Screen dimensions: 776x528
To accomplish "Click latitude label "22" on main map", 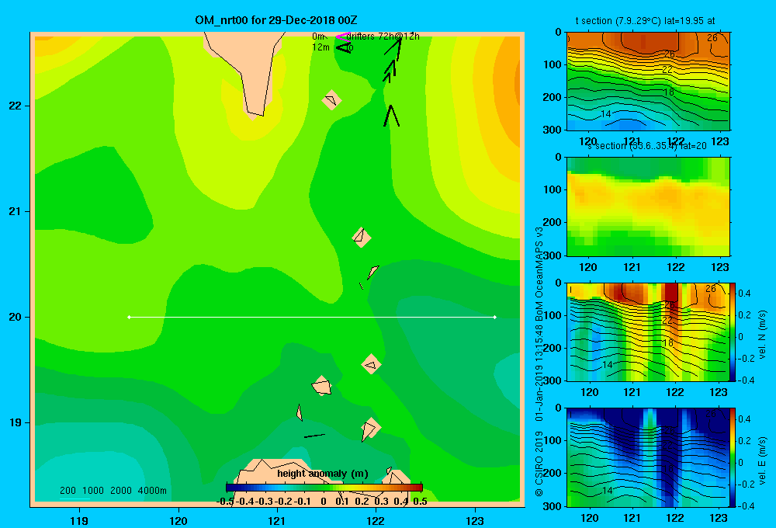I will coord(16,106).
